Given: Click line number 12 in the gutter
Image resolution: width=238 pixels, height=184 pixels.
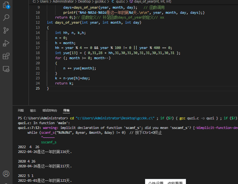Looking at the screenshot, I should [38, 22].
